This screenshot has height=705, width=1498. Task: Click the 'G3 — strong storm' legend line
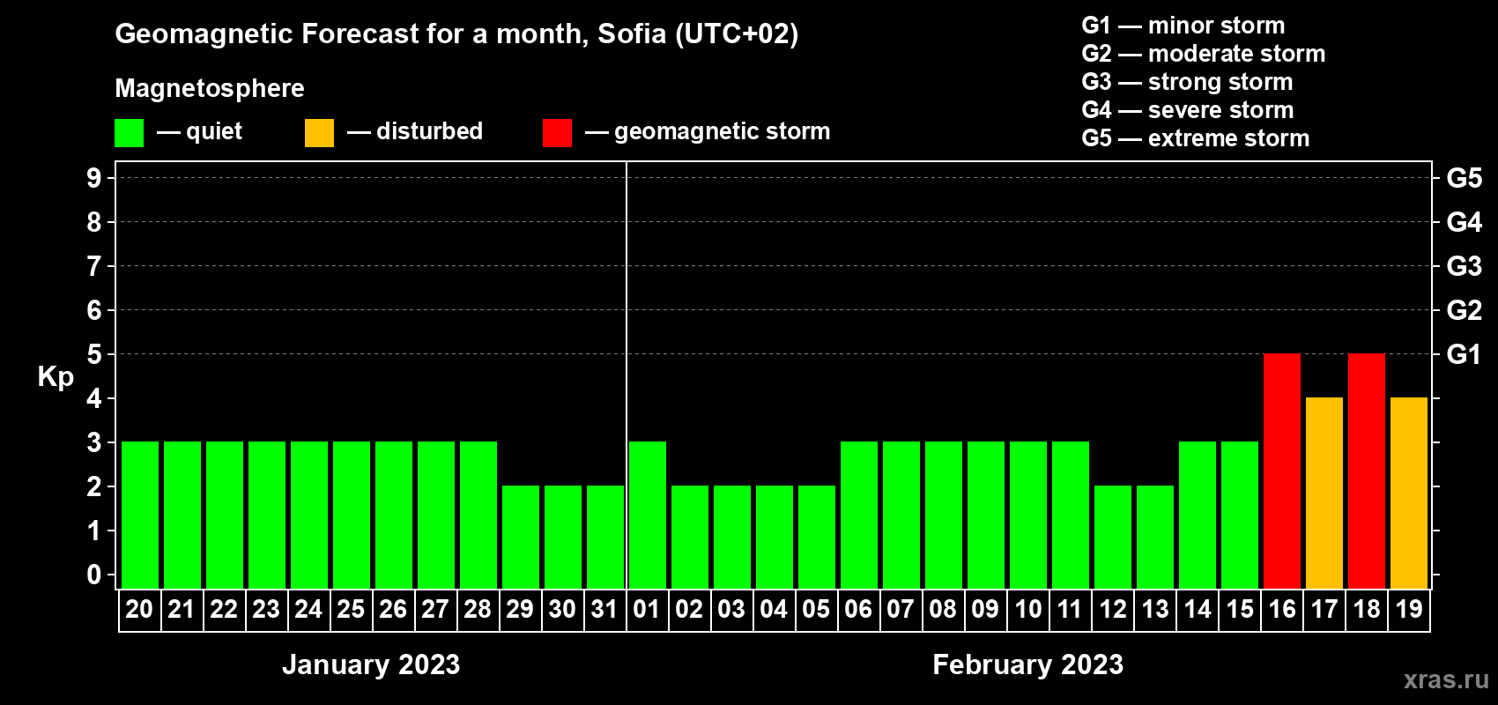click(x=1187, y=82)
